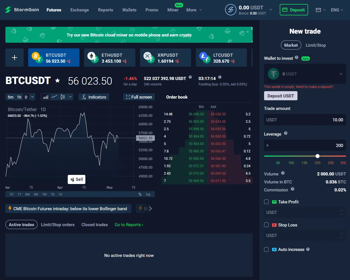Click the green Deposit button in the header
Viewport: 350px width, 280px height.
point(294,10)
